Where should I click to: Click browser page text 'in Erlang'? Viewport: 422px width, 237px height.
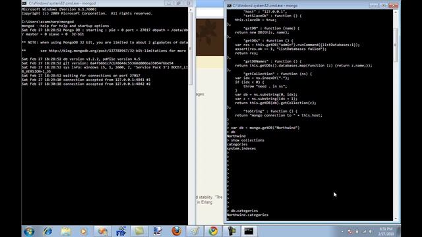pyautogui.click(x=204, y=202)
